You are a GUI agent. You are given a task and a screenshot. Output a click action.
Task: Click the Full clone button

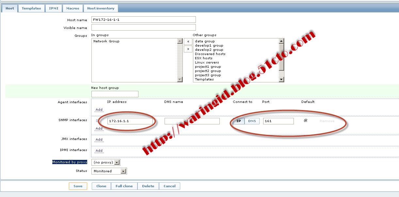(124, 186)
